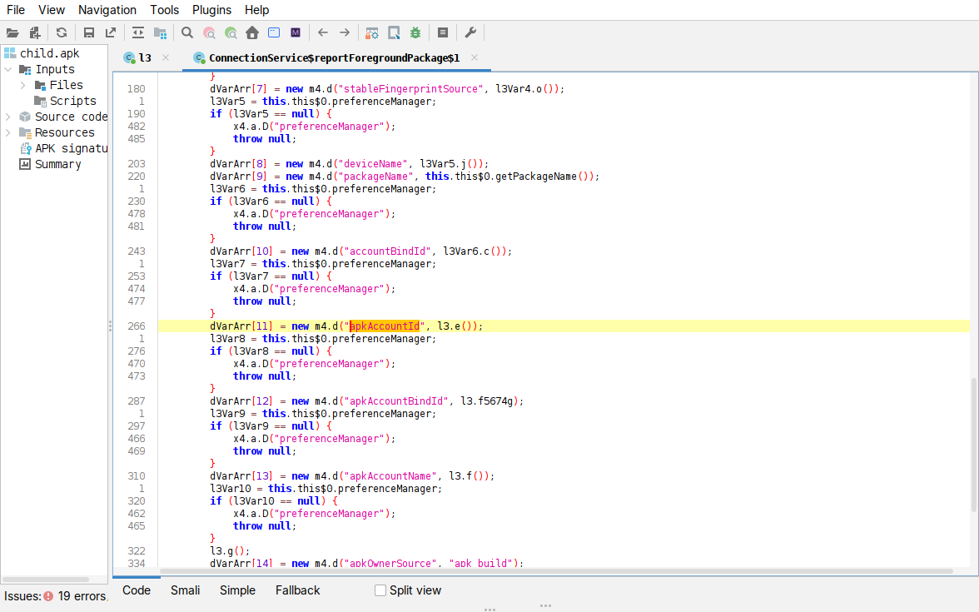Click line number 266 in the gutter
The height and width of the screenshot is (612, 979).
pyautogui.click(x=137, y=326)
